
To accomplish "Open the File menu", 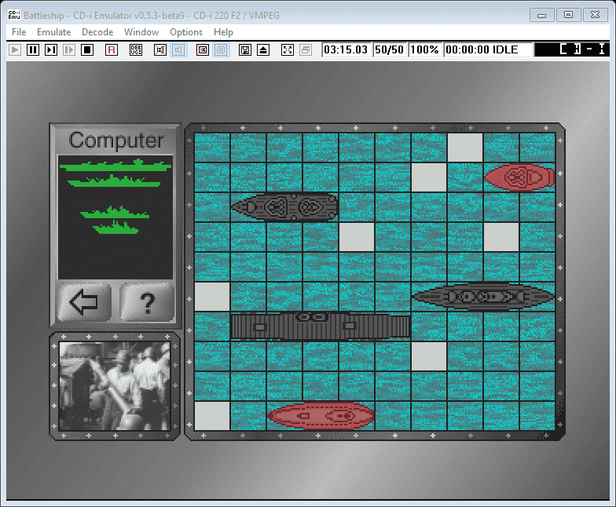I will [19, 32].
